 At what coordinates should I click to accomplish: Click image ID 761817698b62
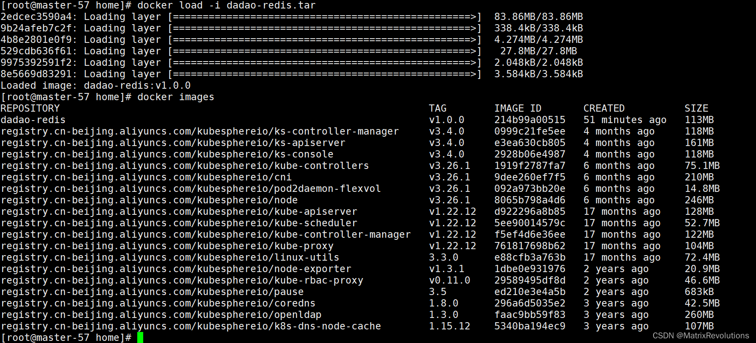point(529,246)
